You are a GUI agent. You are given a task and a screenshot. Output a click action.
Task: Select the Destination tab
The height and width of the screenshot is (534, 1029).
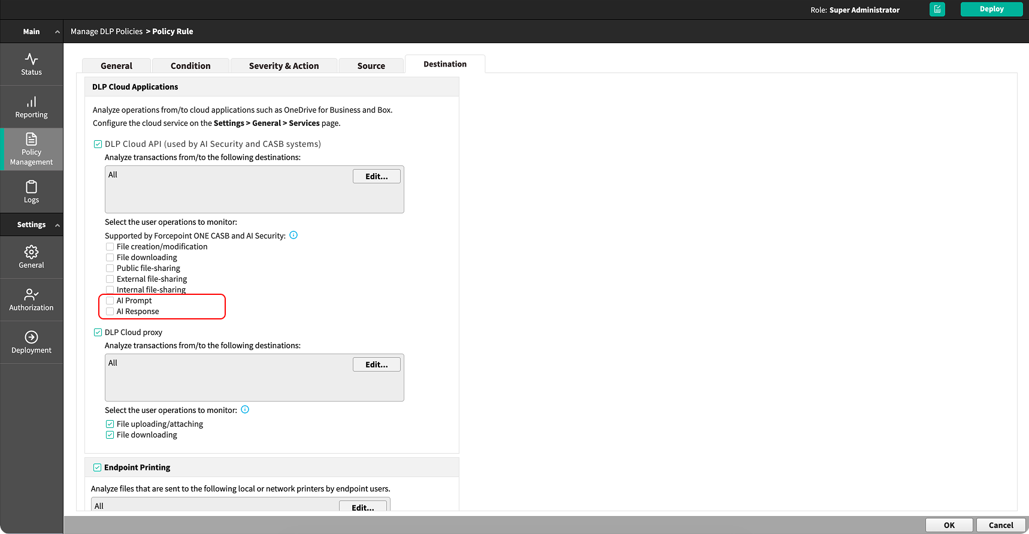[x=445, y=64]
